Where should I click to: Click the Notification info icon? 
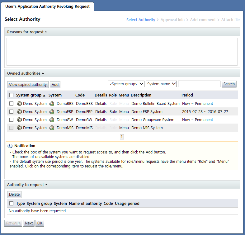pos(10,146)
